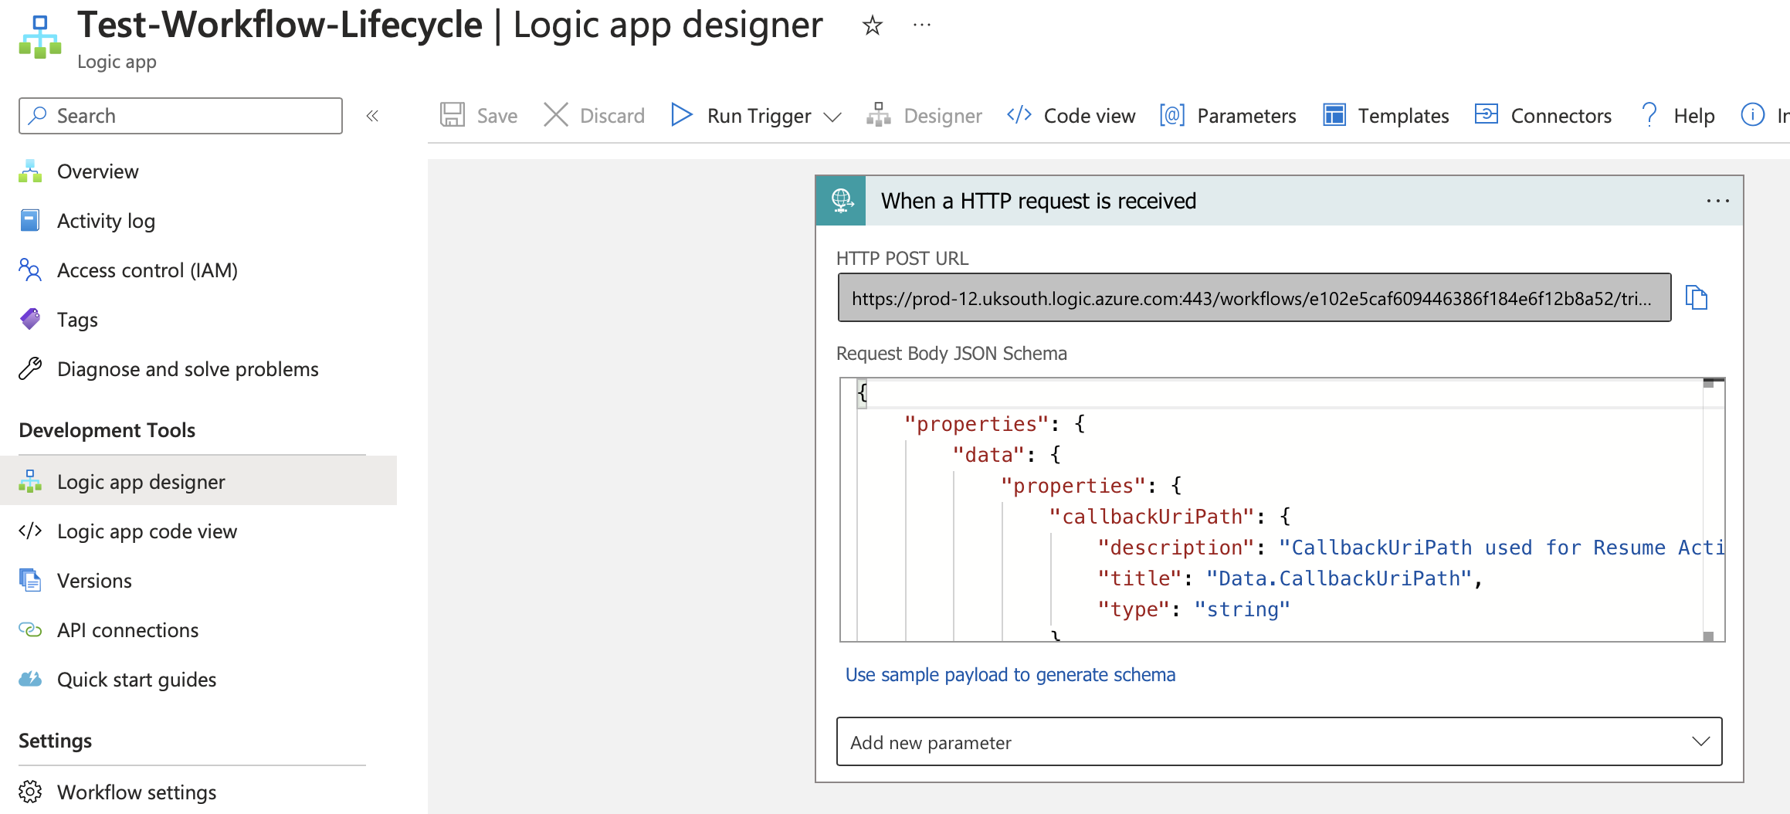Click inside the Request Body JSON Schema editor
Viewport: 1790px width, 814px height.
pyautogui.click(x=1282, y=510)
